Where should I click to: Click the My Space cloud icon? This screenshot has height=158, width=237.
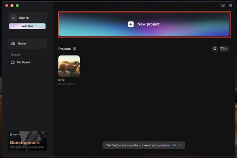pyautogui.click(x=13, y=62)
